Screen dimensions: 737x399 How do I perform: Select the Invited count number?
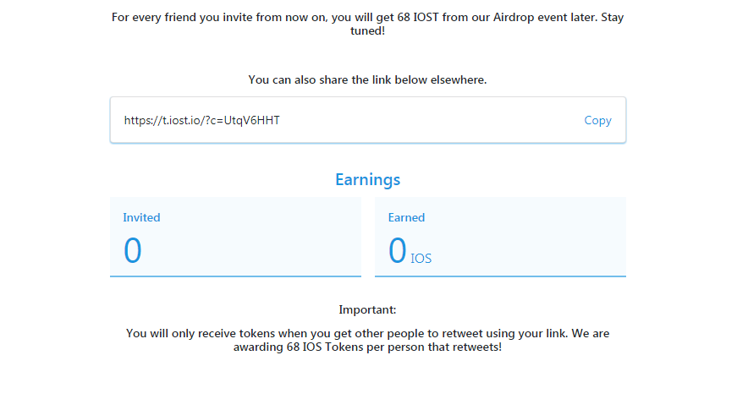click(x=133, y=251)
